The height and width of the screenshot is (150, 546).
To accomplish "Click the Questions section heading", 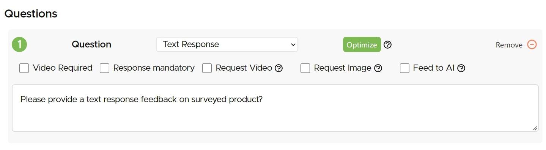I will (31, 14).
